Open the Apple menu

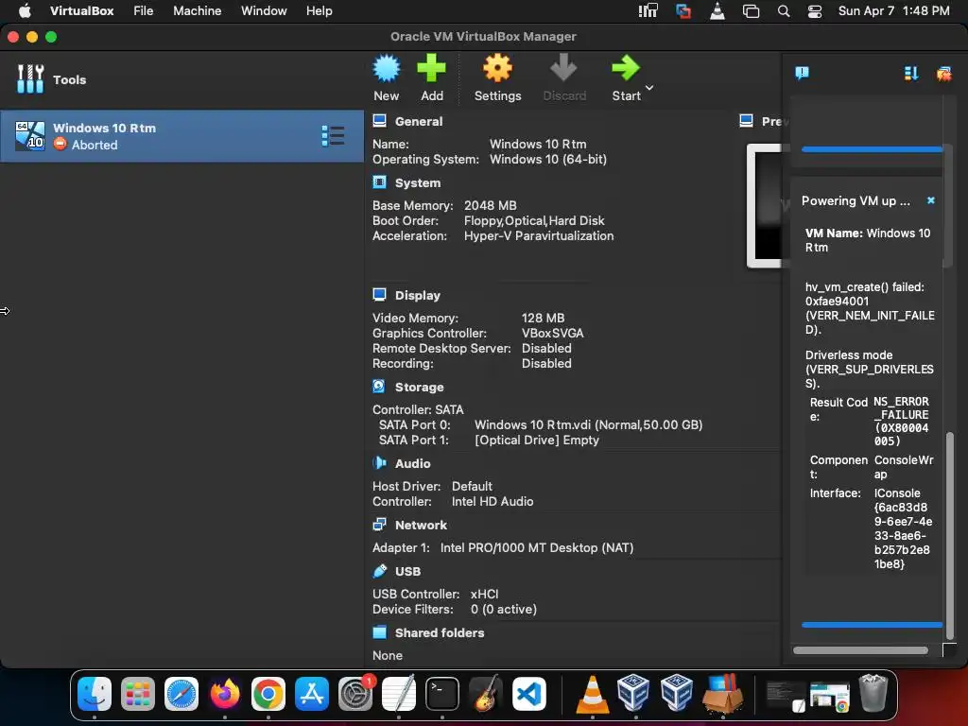point(25,10)
